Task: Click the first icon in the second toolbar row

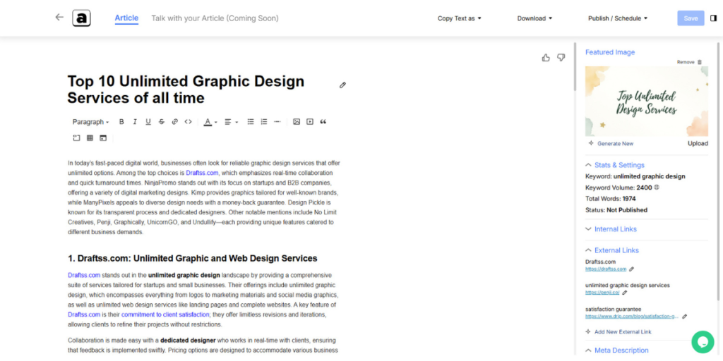Action: pyautogui.click(x=76, y=137)
